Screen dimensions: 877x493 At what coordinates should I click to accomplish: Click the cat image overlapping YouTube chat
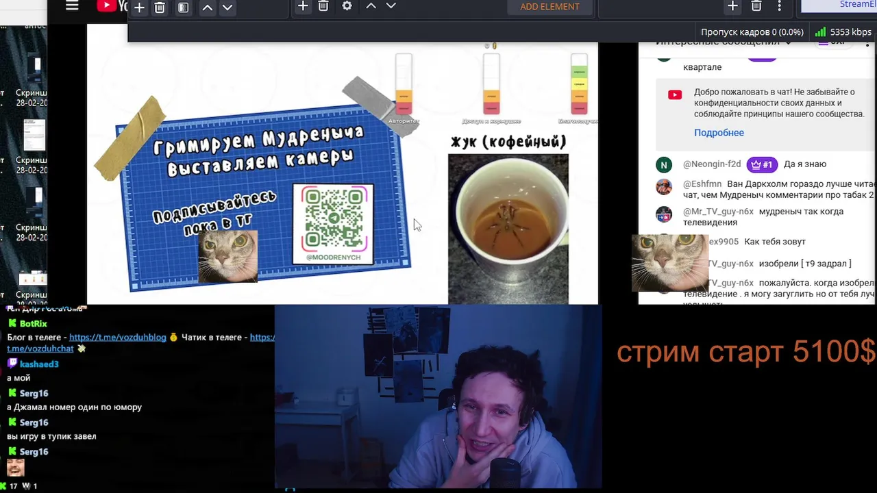pos(669,262)
